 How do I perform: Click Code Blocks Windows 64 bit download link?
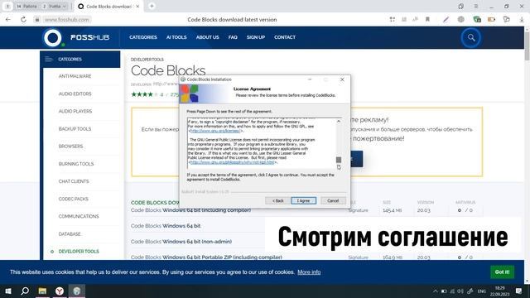(x=166, y=226)
